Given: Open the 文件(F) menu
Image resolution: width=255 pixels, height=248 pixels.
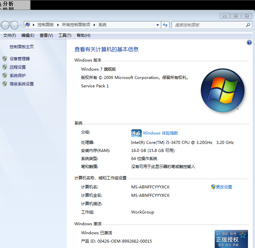Looking at the screenshot, I should tap(10, 35).
